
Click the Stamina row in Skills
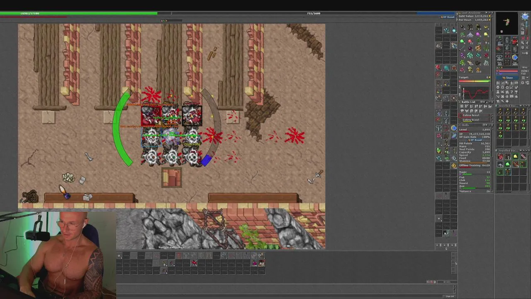coord(474,161)
